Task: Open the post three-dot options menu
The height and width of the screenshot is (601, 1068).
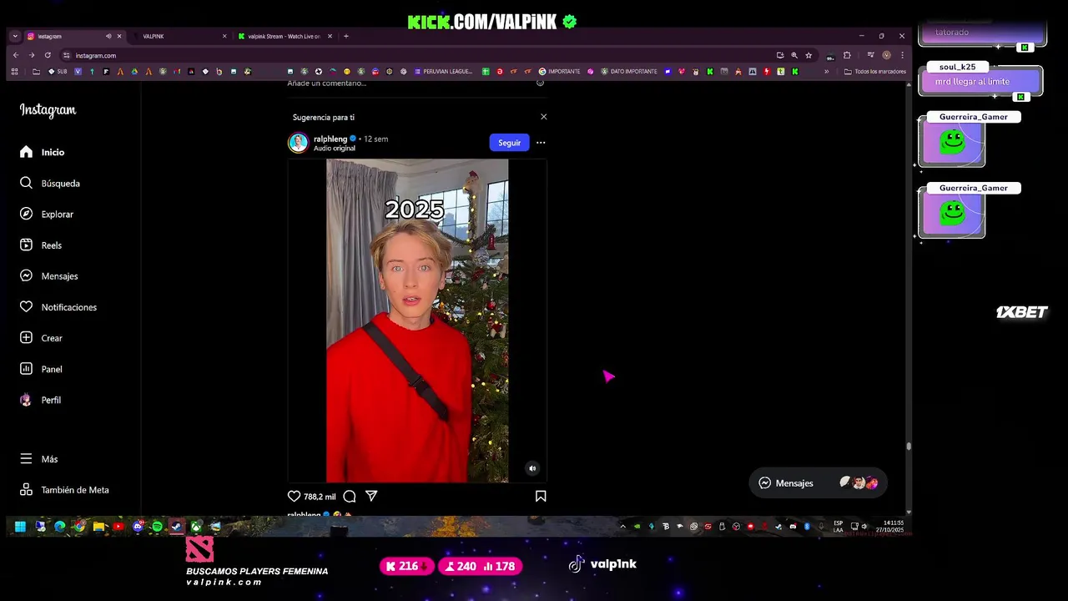Action: pos(541,143)
